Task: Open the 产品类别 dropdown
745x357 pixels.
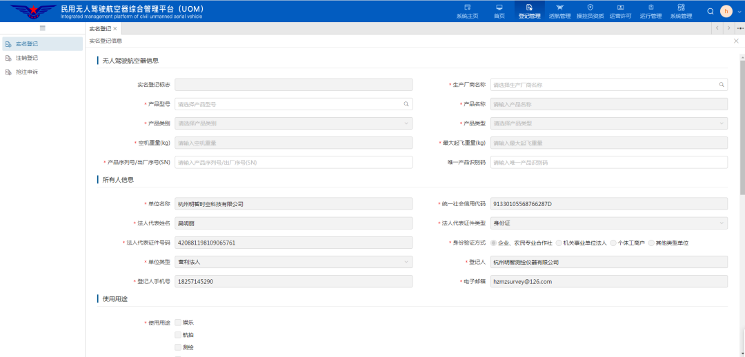Action: (x=294, y=123)
